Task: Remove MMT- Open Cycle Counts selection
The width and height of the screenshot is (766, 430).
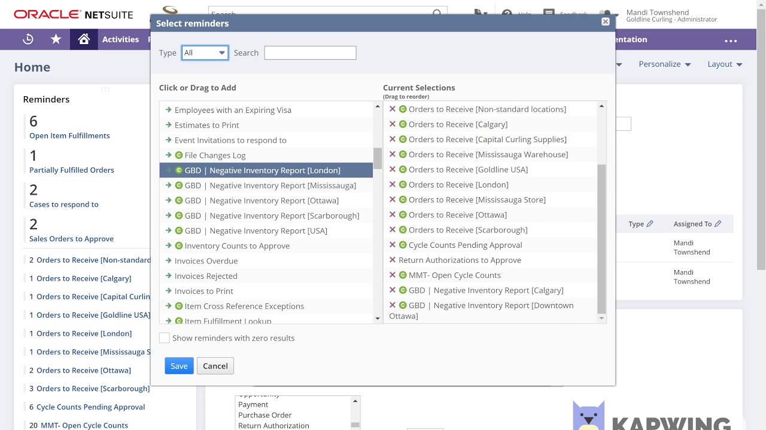Action: (393, 275)
